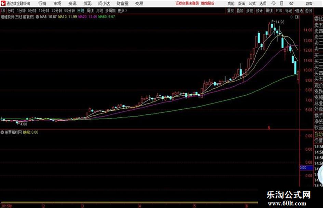Screen dimensions: 323x208
Task: Switch to the 15分钟 period tab
Action: coord(44,11)
